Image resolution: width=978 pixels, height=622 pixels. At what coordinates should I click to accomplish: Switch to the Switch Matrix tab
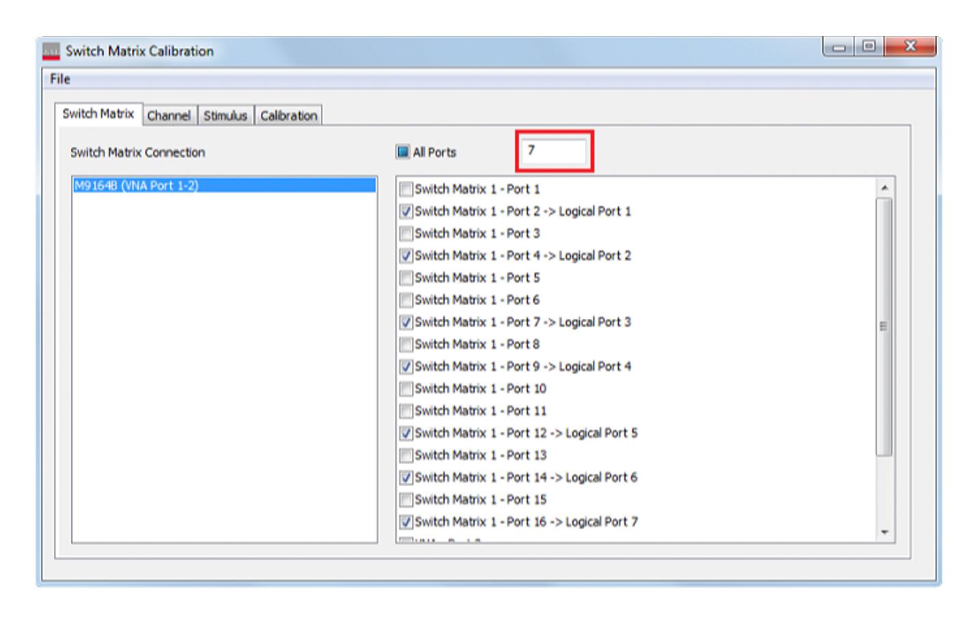[98, 114]
